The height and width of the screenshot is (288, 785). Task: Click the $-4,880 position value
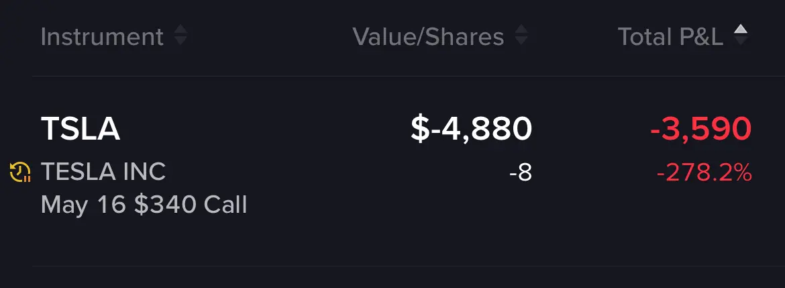pos(471,129)
